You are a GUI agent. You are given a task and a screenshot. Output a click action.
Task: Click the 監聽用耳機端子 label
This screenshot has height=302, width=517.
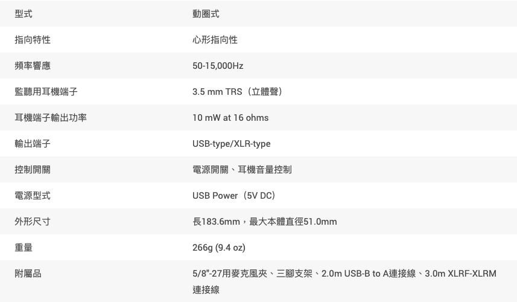click(x=46, y=92)
